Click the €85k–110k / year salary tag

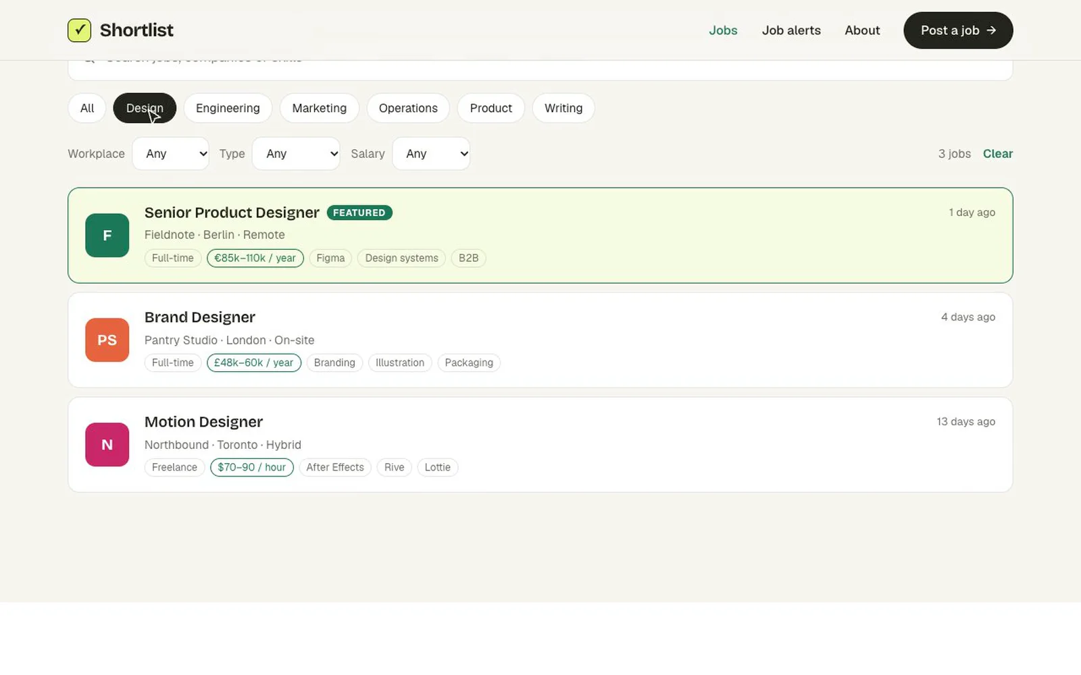255,258
